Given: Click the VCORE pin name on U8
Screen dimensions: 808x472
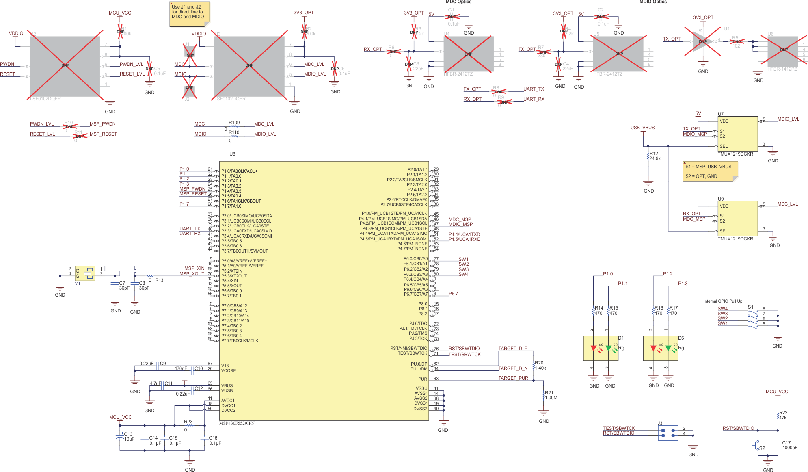Looking at the screenshot, I should pos(229,370).
